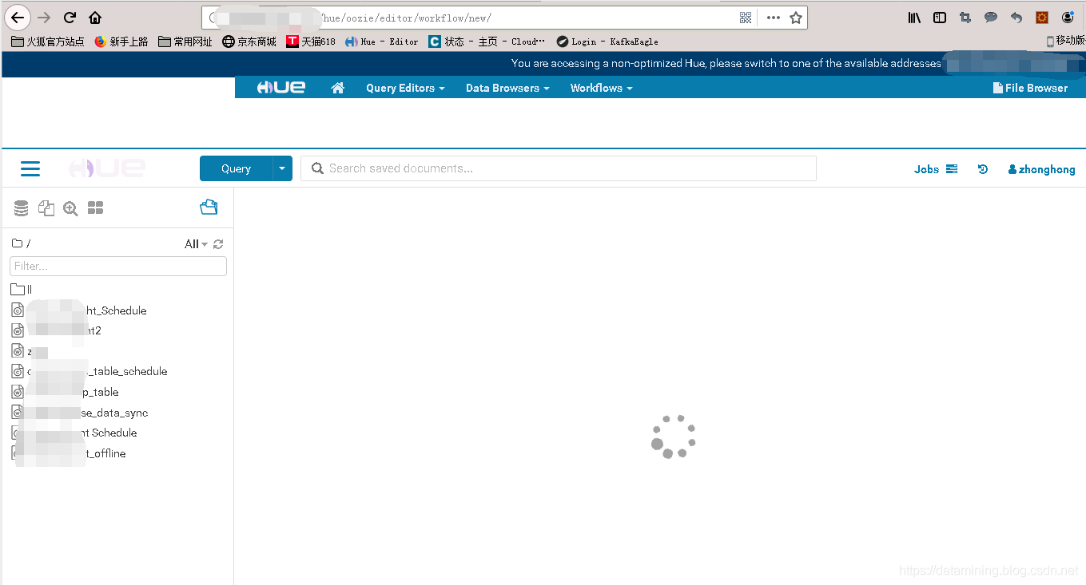
Task: Open the ll folder in document list
Action: (22, 290)
